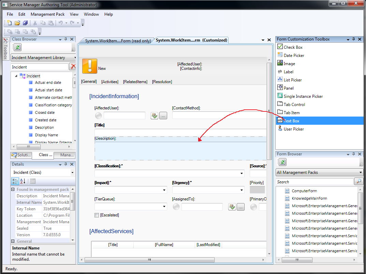366x274 pixels.
Task: Open the View menu
Action: coord(74,14)
